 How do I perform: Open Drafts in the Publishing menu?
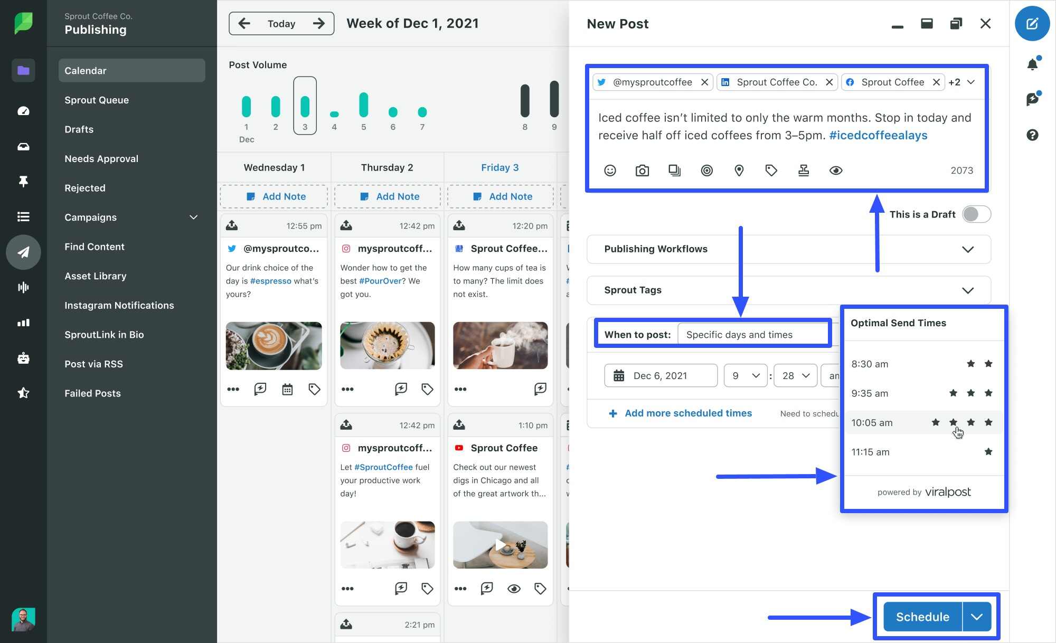pyautogui.click(x=78, y=129)
